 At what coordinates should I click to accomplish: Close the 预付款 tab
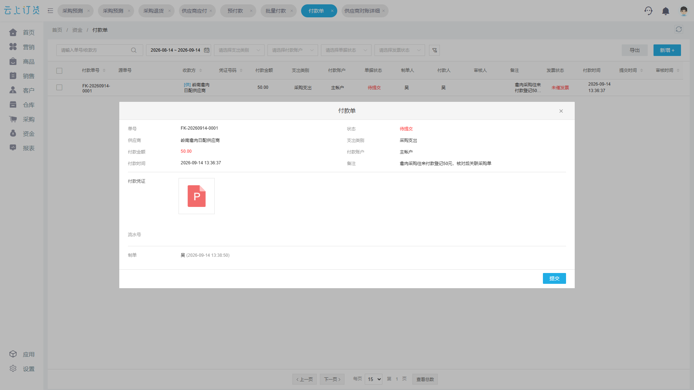[x=251, y=11]
